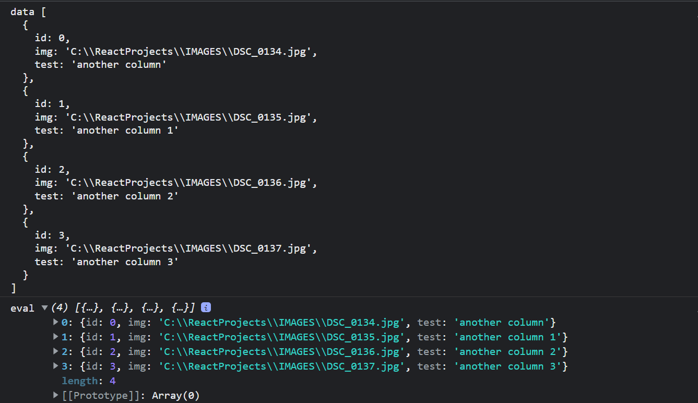Click the 'another column 3' string in eval output

point(508,366)
